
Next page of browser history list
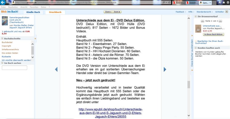pyautogui.click(x=220, y=21)
